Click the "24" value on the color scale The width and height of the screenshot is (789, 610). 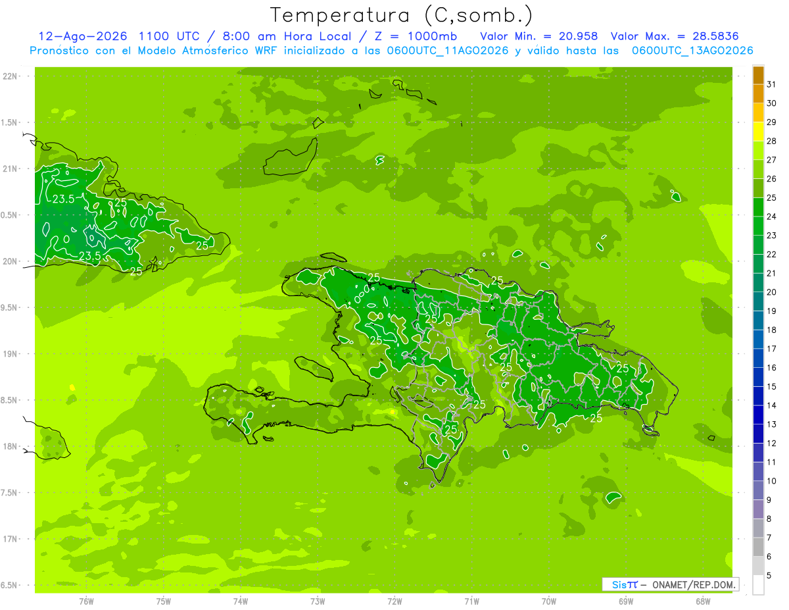tap(771, 216)
